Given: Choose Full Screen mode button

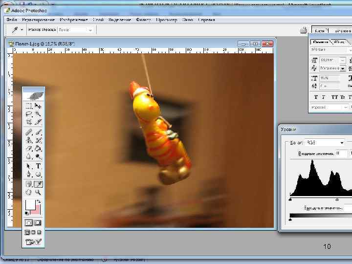Looking at the screenshot, I should pyautogui.click(x=39, y=232).
